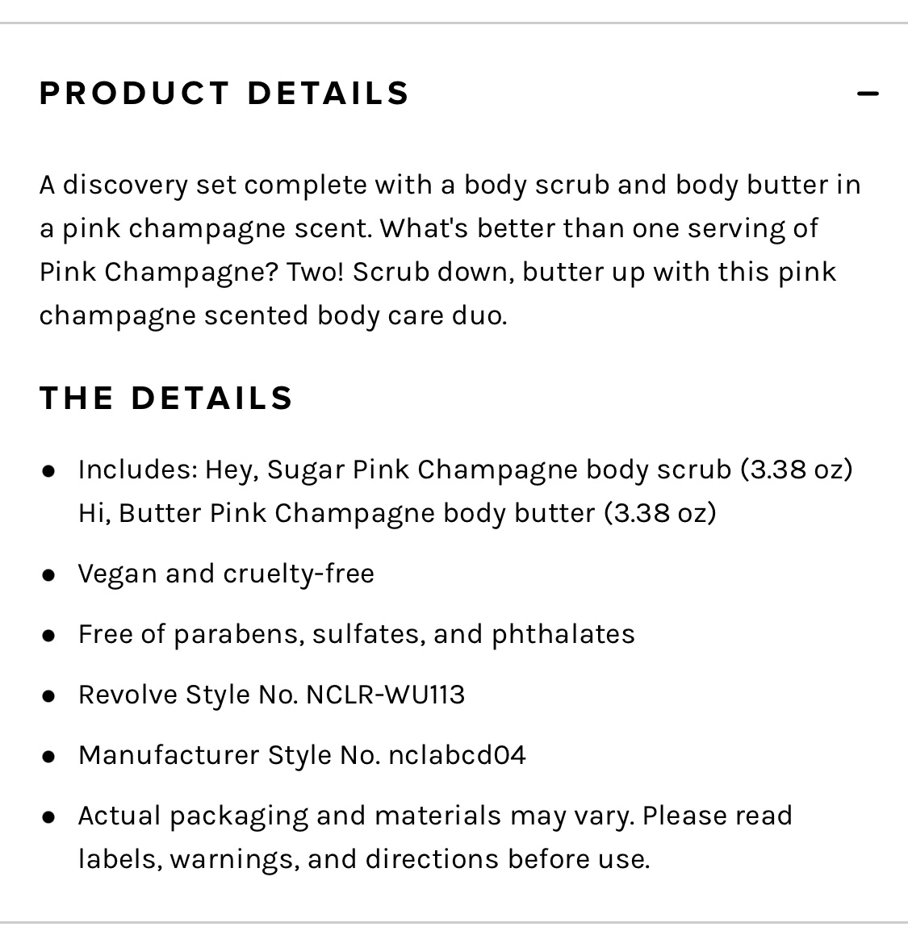Click the bullet beside 'Actual packaging'
Viewport: 908px width, 935px height.
click(x=49, y=817)
